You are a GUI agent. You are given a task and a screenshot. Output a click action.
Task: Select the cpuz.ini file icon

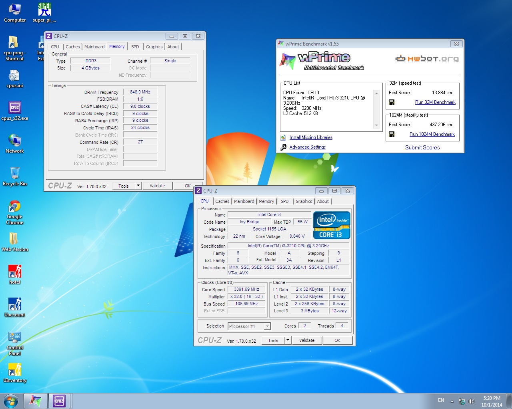coord(14,79)
